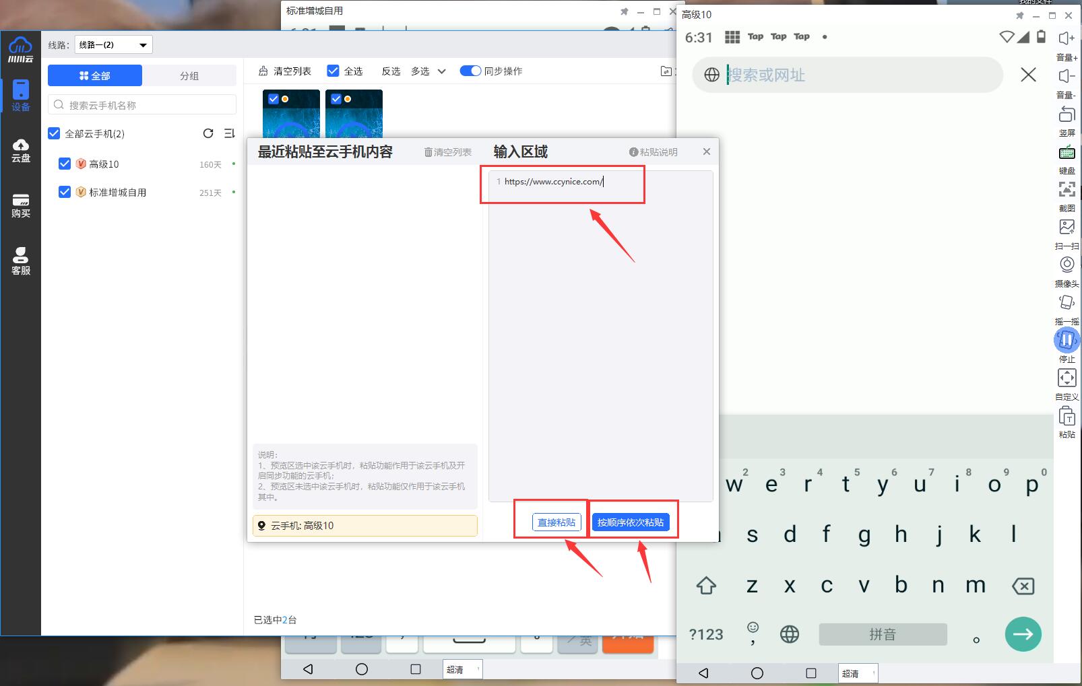Toggle the 同步操作 sync switch
The height and width of the screenshot is (686, 1082).
click(470, 71)
